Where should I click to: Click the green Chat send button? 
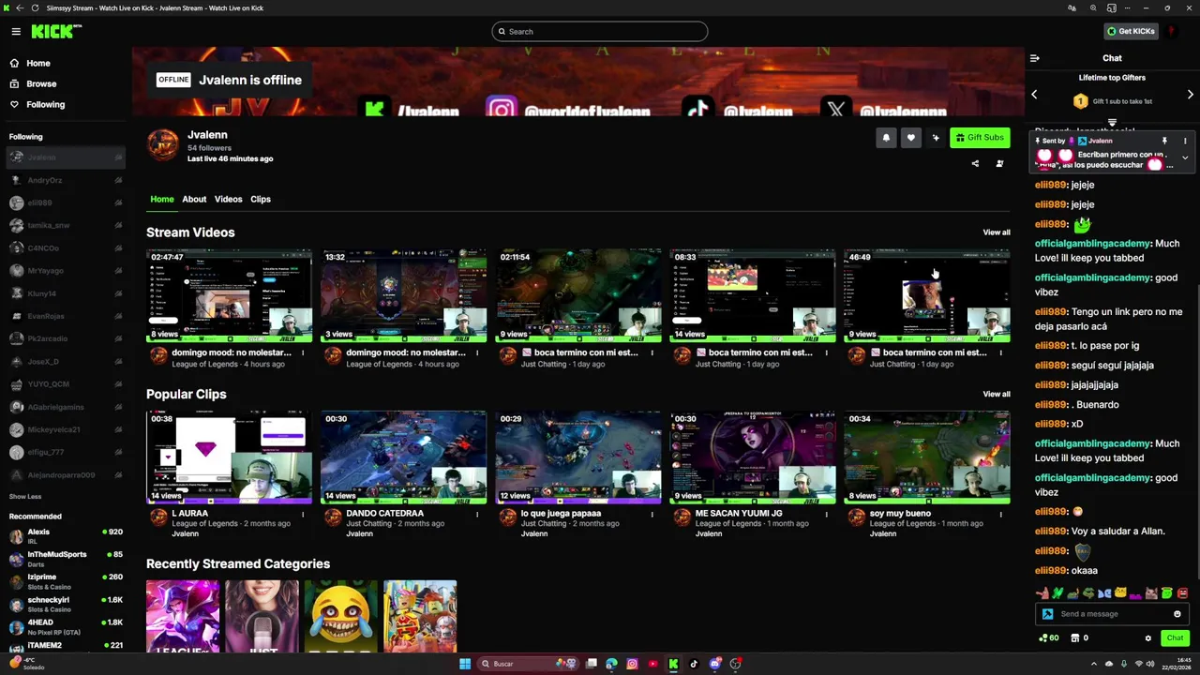[1175, 638]
